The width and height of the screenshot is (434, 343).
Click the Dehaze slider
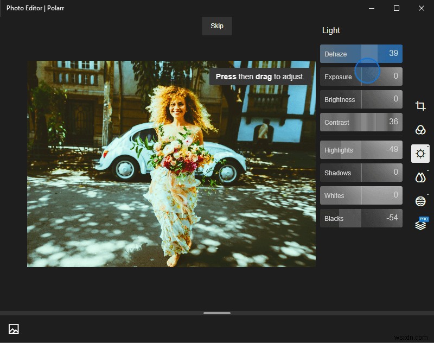pyautogui.click(x=361, y=54)
